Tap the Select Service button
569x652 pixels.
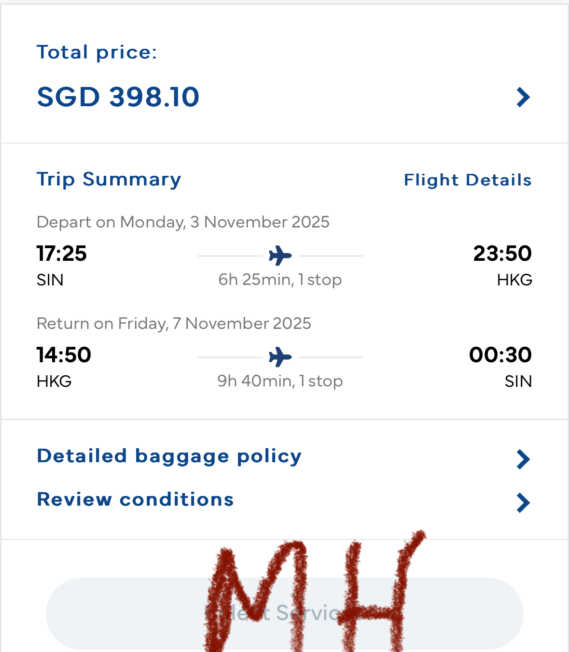click(x=285, y=613)
